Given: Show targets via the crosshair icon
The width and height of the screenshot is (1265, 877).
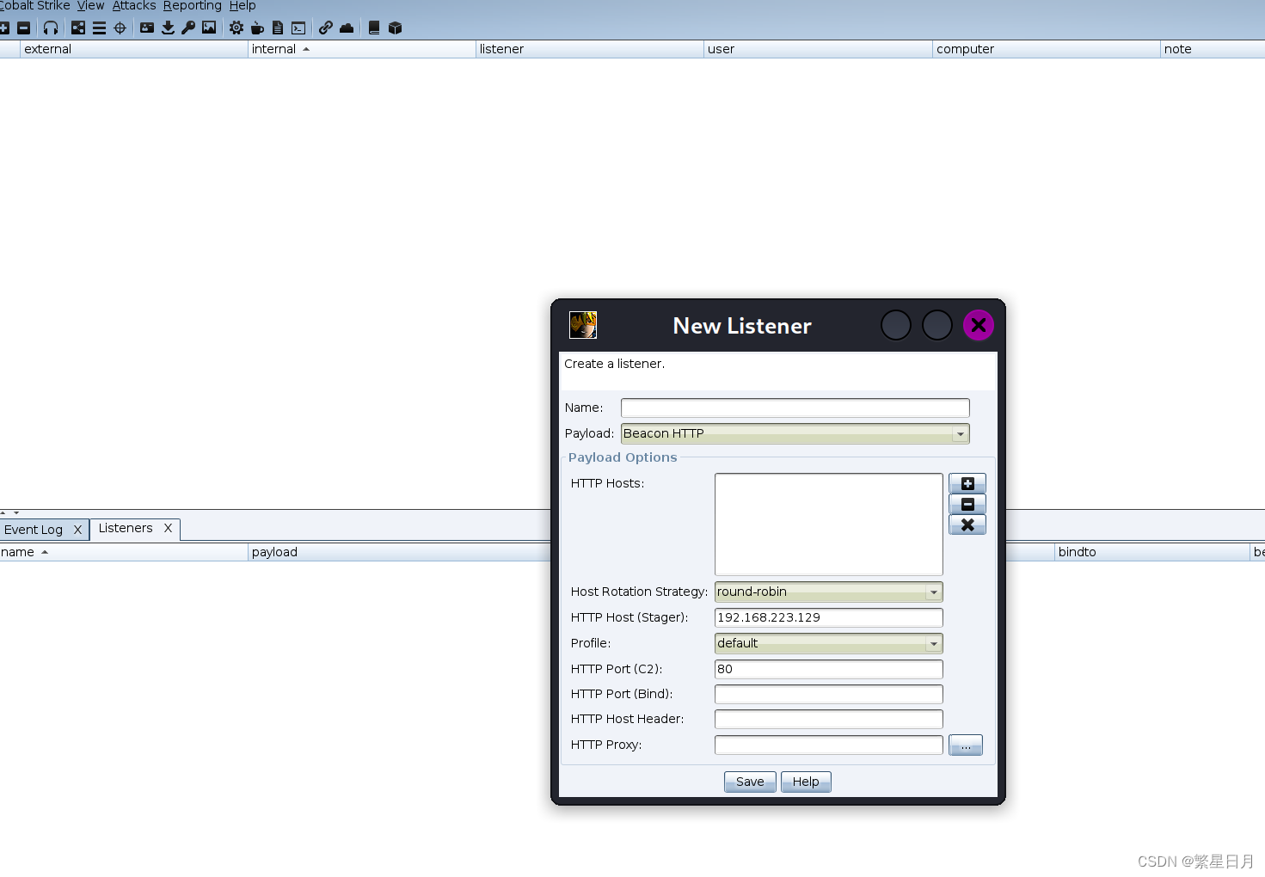Looking at the screenshot, I should (x=120, y=28).
